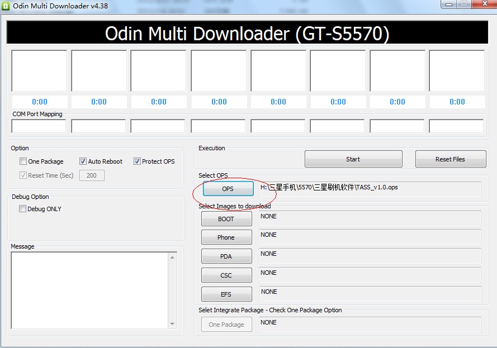
Task: Click inside the Message text area
Action: (90, 290)
